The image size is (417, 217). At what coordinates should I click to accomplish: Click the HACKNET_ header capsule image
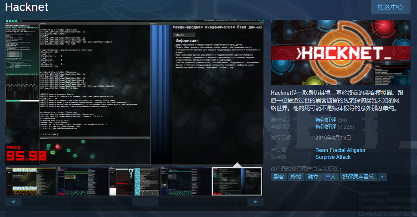pos(340,53)
